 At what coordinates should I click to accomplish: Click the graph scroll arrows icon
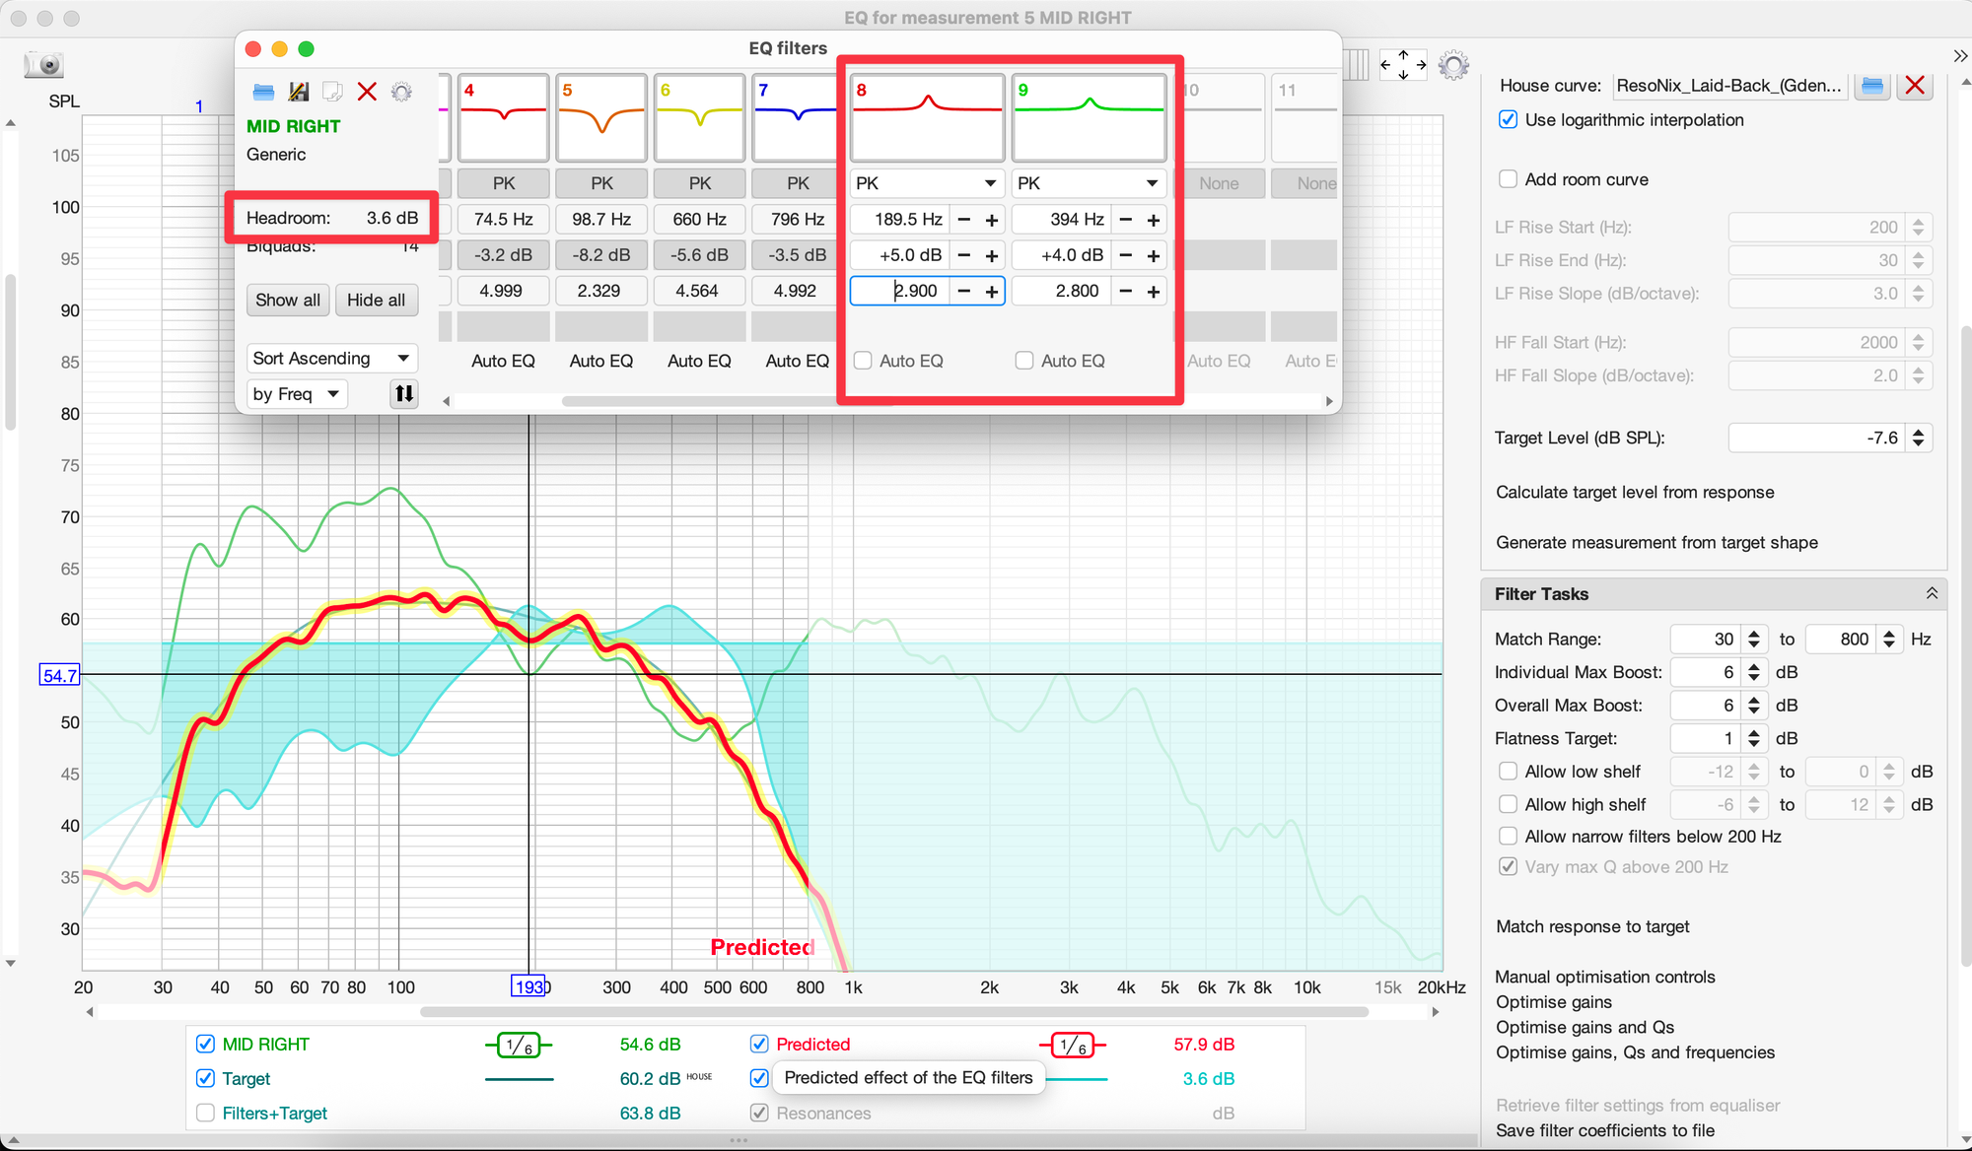tap(1402, 65)
